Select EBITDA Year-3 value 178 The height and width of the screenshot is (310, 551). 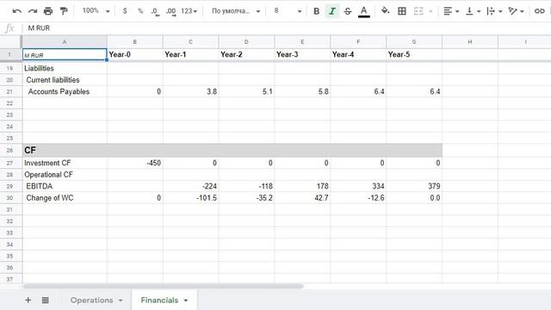pos(302,186)
